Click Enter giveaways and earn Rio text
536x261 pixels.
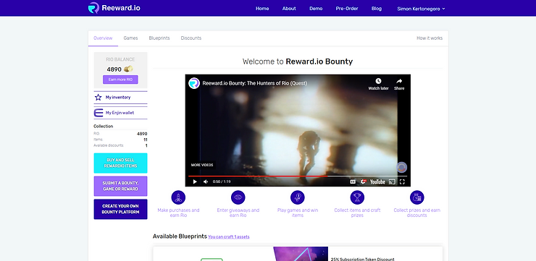pos(238,213)
